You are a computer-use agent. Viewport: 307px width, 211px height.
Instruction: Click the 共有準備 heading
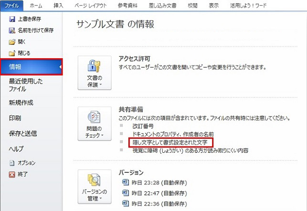pos(131,109)
